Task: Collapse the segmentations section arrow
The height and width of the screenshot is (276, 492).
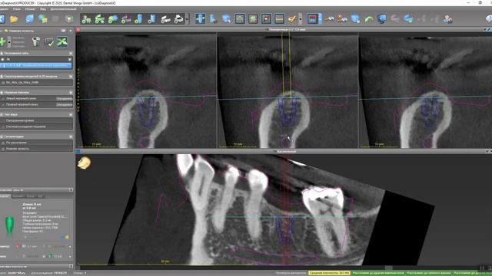Action: point(71,136)
